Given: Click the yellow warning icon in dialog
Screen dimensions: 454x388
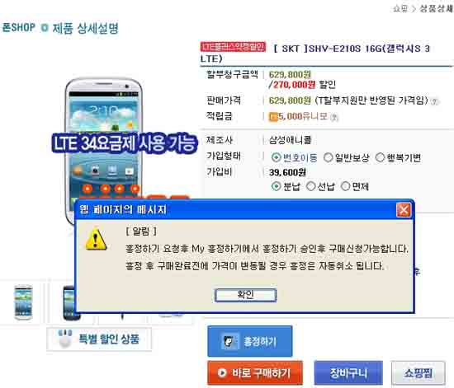Looking at the screenshot, I should click(x=96, y=239).
